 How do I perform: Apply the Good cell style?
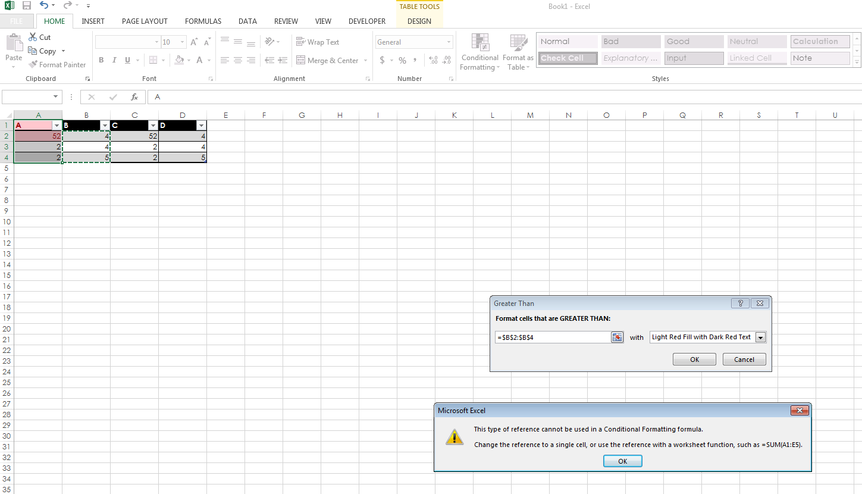pos(694,42)
